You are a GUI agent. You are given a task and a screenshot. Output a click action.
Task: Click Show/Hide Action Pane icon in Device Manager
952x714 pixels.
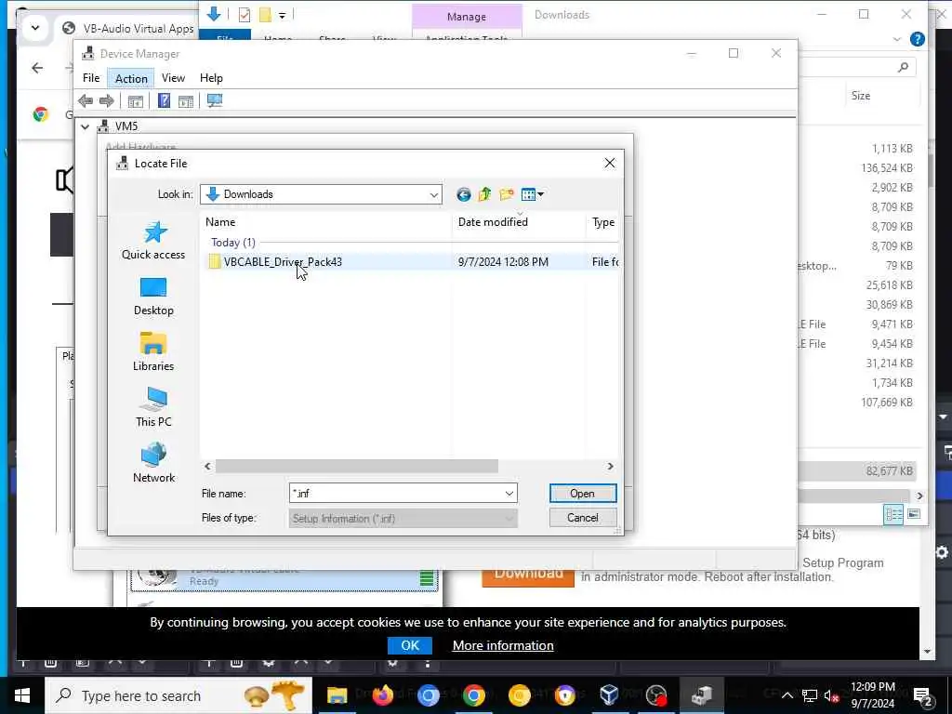[x=186, y=100]
